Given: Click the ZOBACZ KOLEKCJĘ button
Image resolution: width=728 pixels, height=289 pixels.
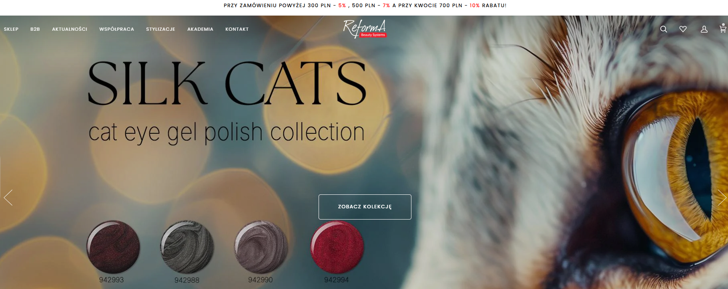Looking at the screenshot, I should pyautogui.click(x=365, y=207).
